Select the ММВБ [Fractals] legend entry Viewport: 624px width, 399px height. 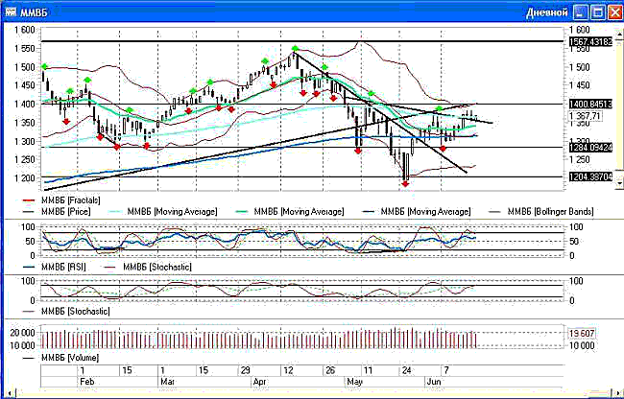coord(62,200)
